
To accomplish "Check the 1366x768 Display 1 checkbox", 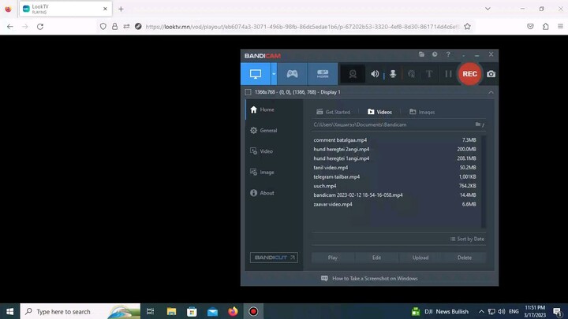I will click(x=248, y=92).
